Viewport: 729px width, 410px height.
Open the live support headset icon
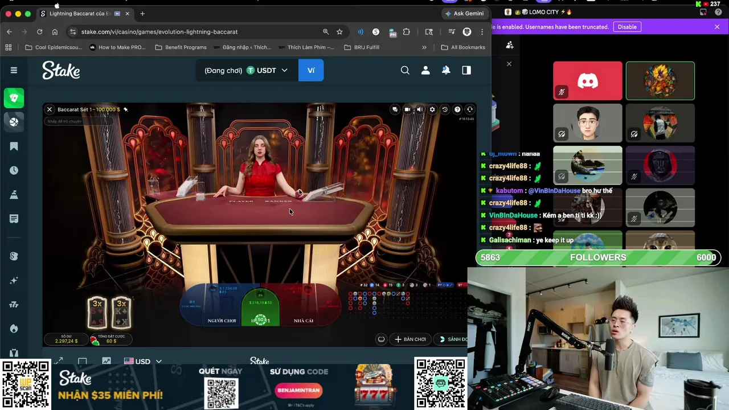[x=470, y=109]
